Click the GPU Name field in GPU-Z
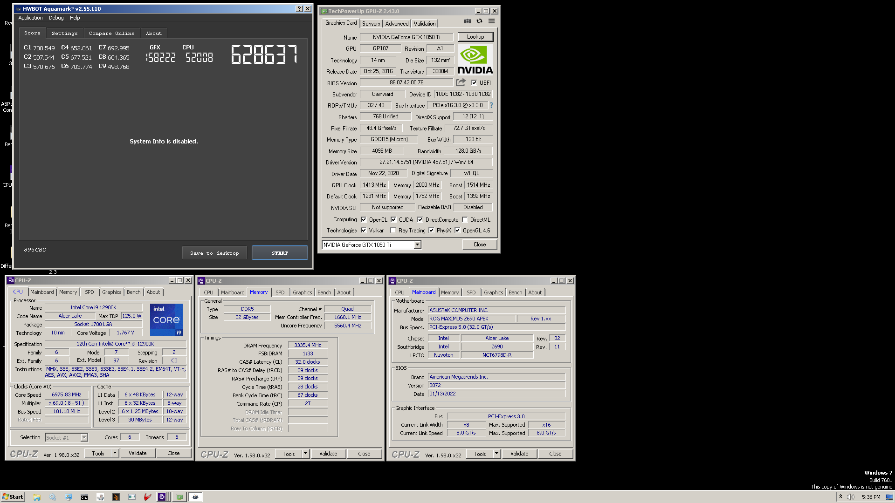 [x=406, y=37]
